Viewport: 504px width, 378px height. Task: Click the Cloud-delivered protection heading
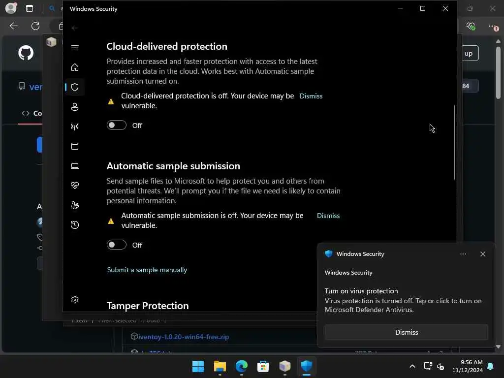coord(167,46)
